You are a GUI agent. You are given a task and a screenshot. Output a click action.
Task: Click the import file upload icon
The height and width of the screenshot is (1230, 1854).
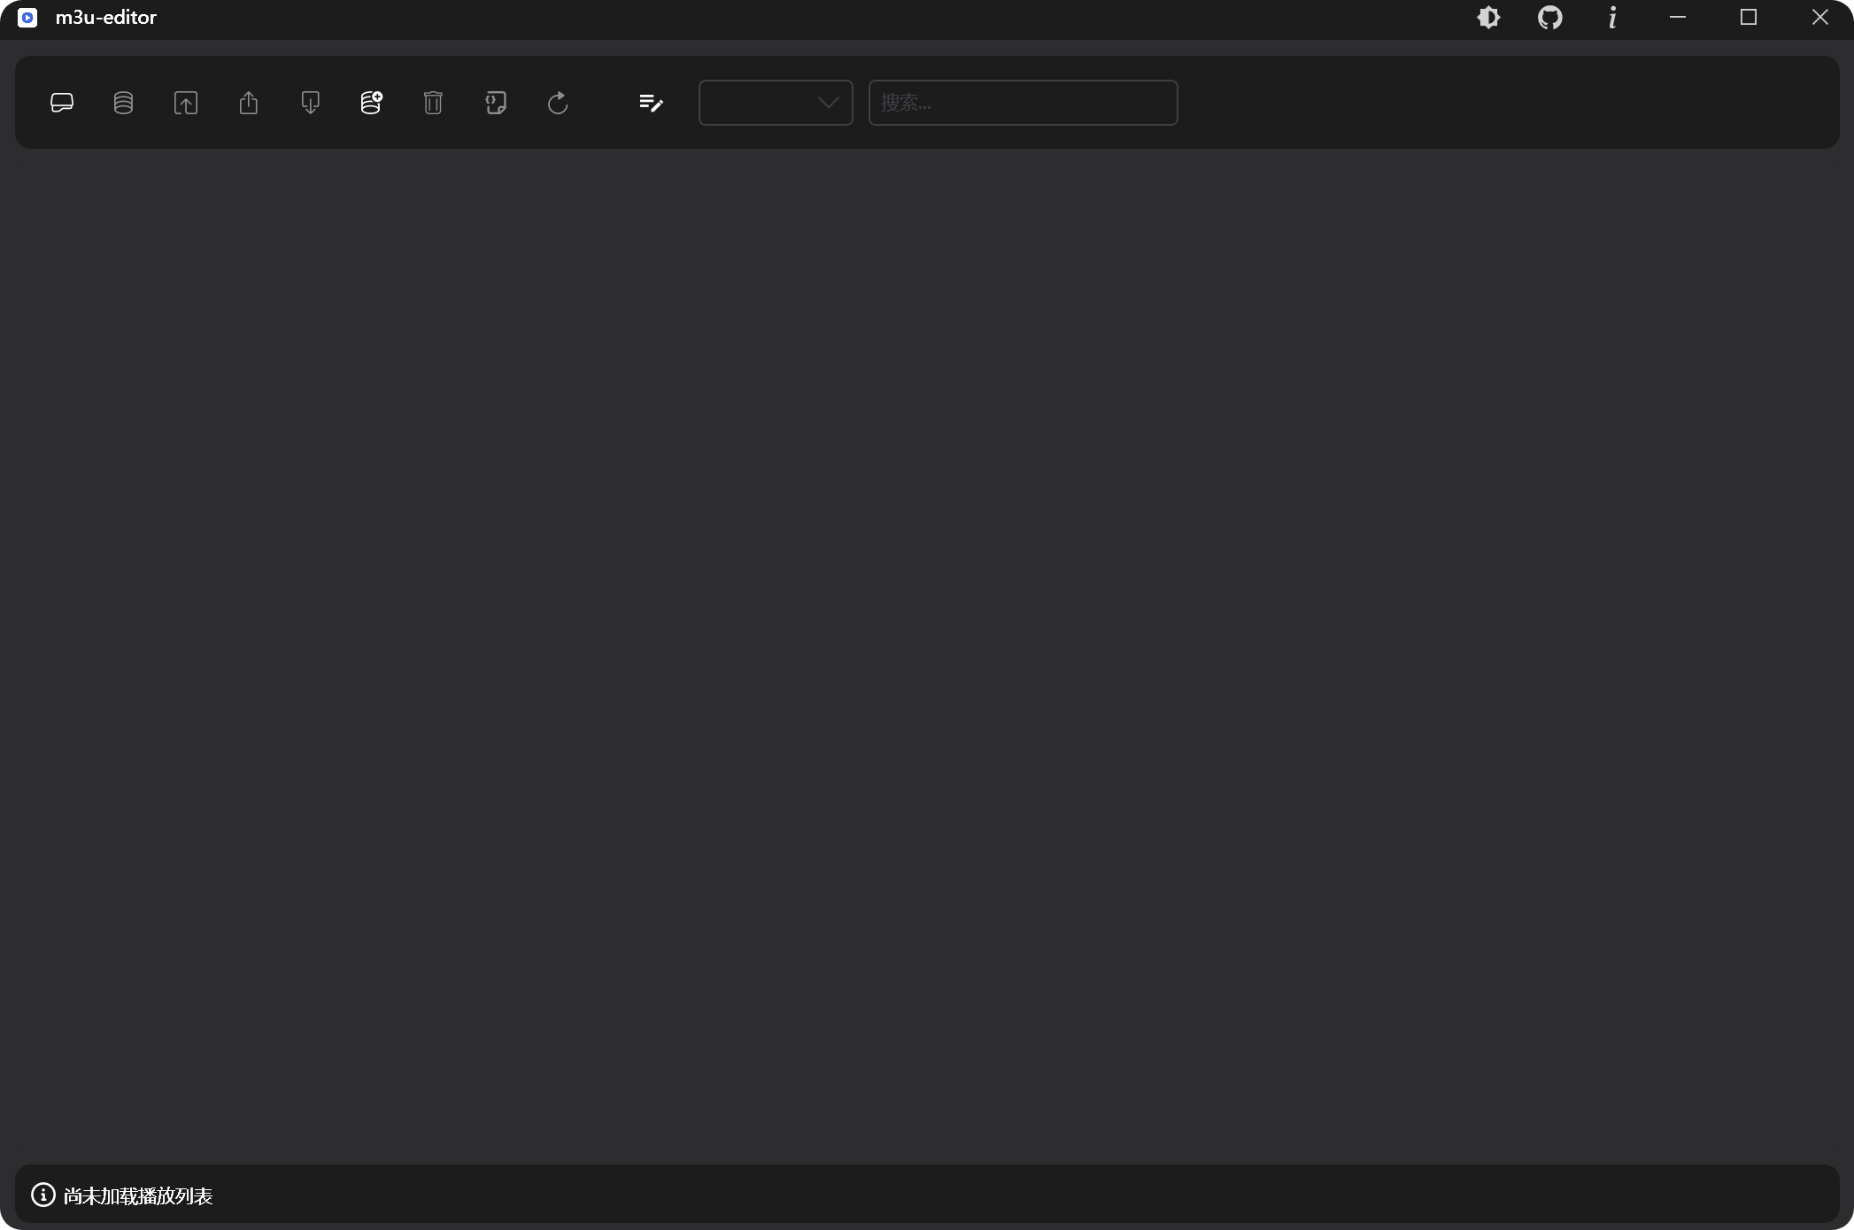[x=185, y=102]
